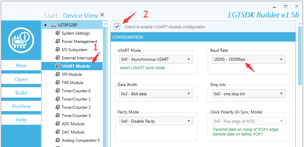Click the ADC Module chip icon
Screen dimensions: 304x147
(x=57, y=124)
